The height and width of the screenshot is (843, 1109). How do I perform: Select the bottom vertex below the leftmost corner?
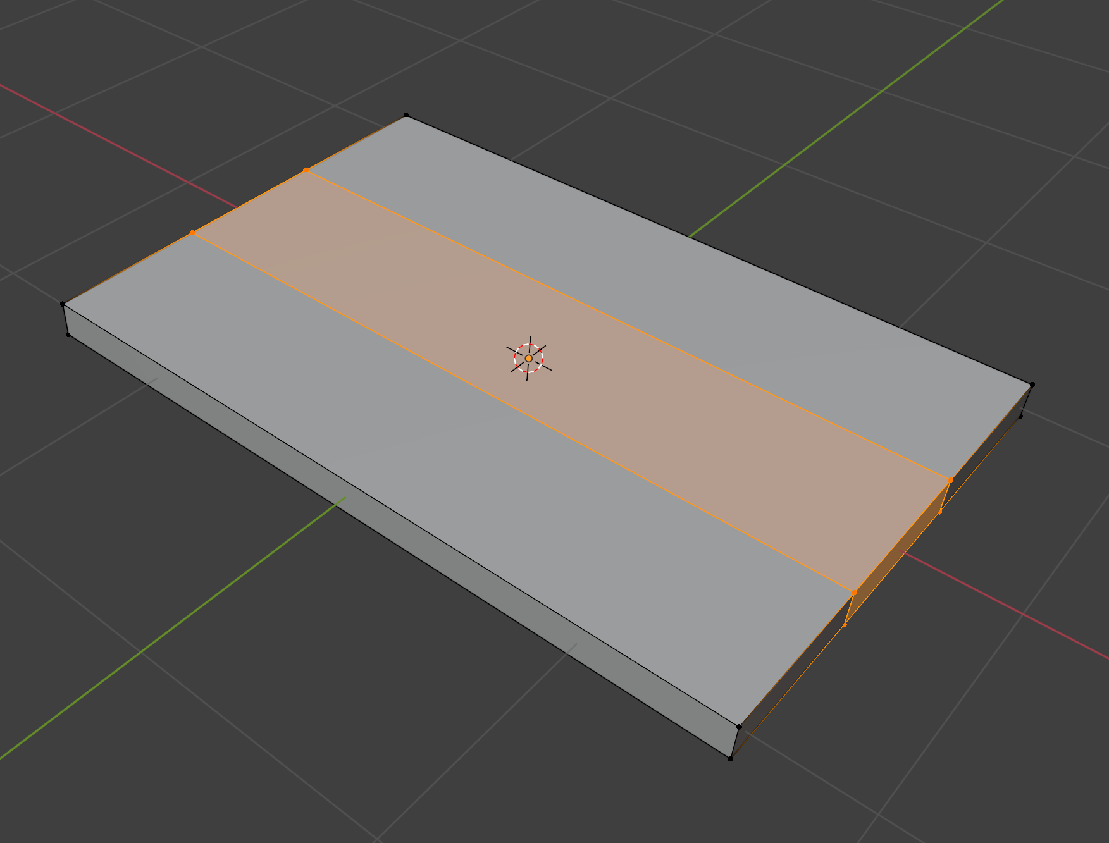tap(68, 335)
